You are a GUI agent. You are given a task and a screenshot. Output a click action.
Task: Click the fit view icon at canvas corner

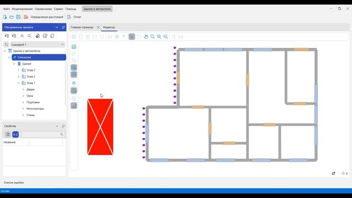tap(334, 173)
